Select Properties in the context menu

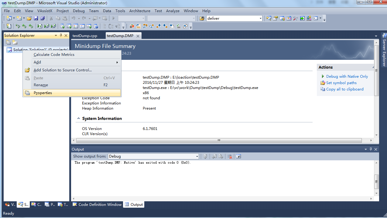pos(72,93)
